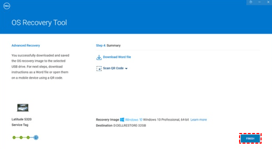Click the Latitude 5320 laptop thumbnail

click(23, 108)
